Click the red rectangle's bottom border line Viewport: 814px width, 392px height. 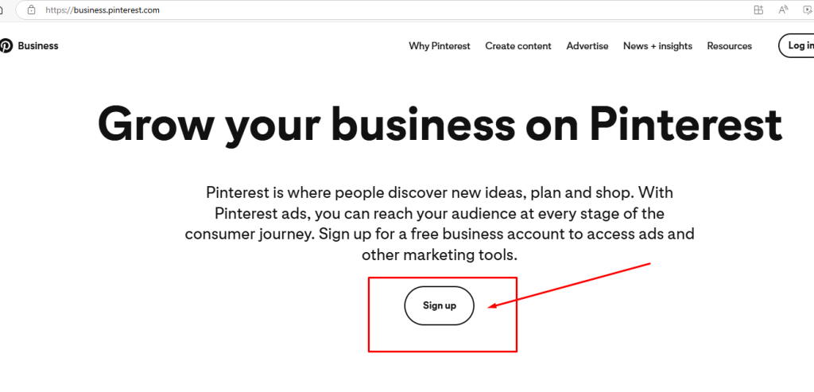coord(443,351)
